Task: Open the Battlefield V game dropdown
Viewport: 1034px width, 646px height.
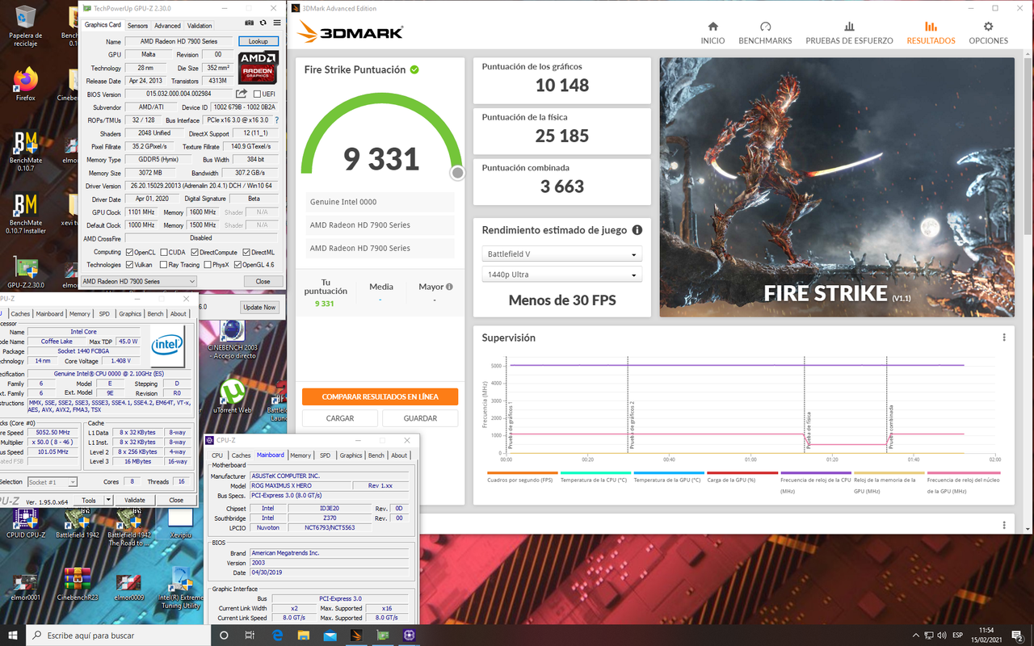Action: 561,254
